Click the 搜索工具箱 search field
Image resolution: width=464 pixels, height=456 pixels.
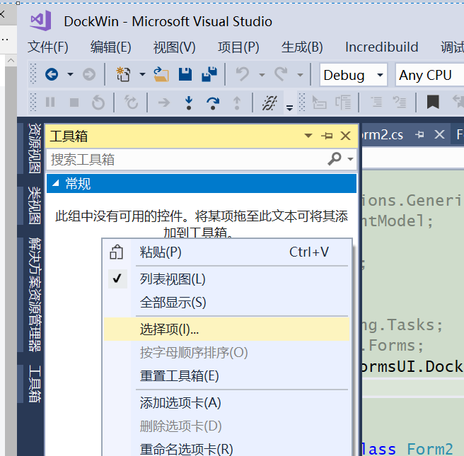pos(187,159)
